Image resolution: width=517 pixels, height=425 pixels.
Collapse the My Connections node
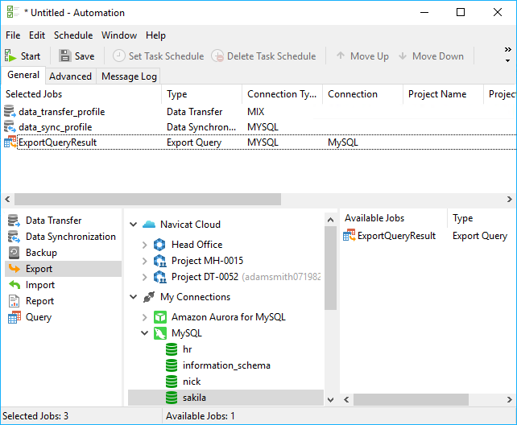tap(133, 297)
